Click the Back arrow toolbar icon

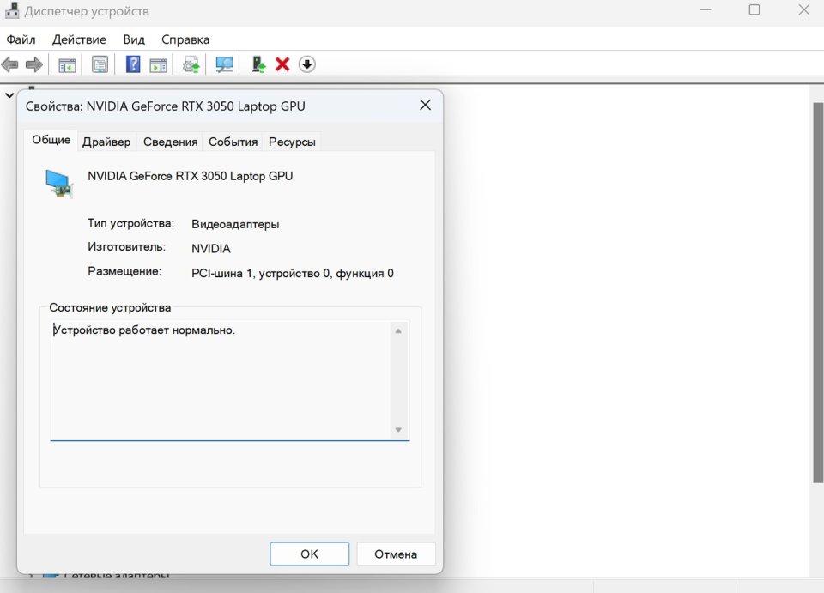point(10,64)
